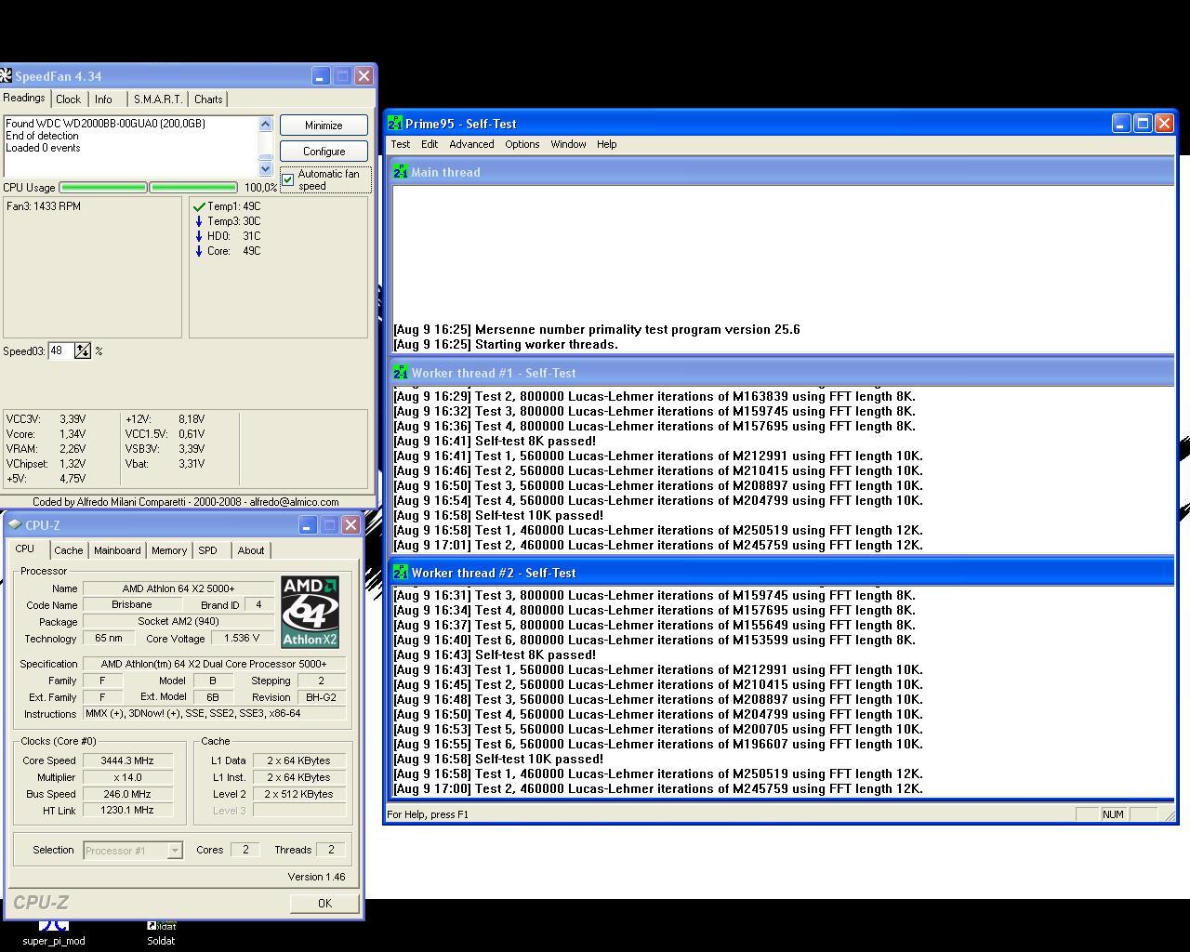The height and width of the screenshot is (952, 1190).
Task: Click the Level 2 cache value 2 x 512 KBytes
Action: coord(298,794)
